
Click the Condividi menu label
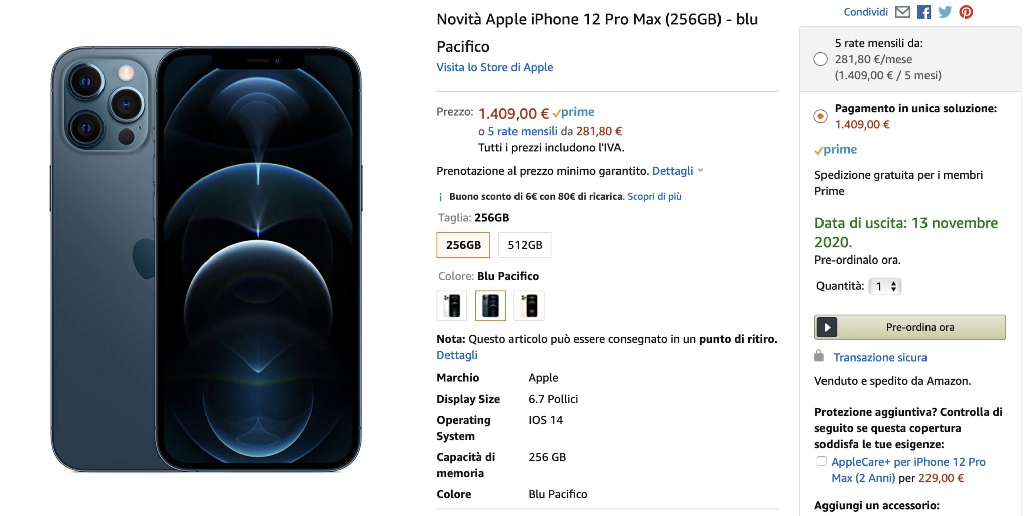[x=865, y=12]
